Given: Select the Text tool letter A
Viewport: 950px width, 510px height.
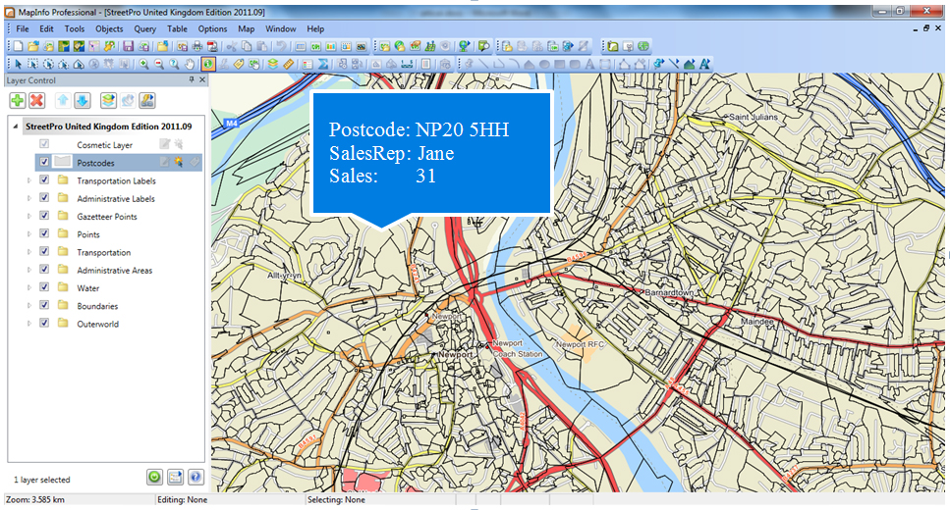Looking at the screenshot, I should [589, 64].
